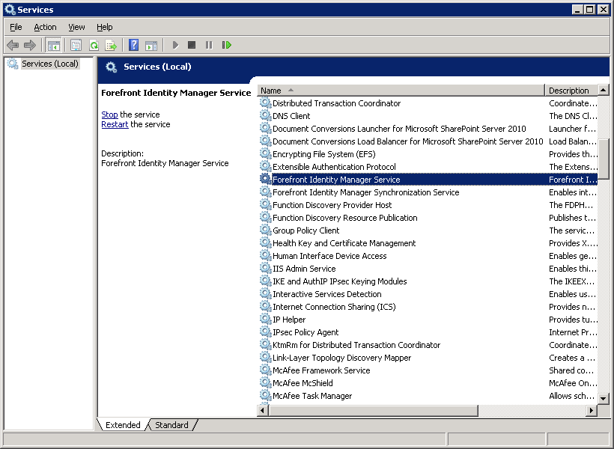Image resolution: width=614 pixels, height=449 pixels.
Task: Click the vertical scrollbar down arrow
Action: click(603, 399)
